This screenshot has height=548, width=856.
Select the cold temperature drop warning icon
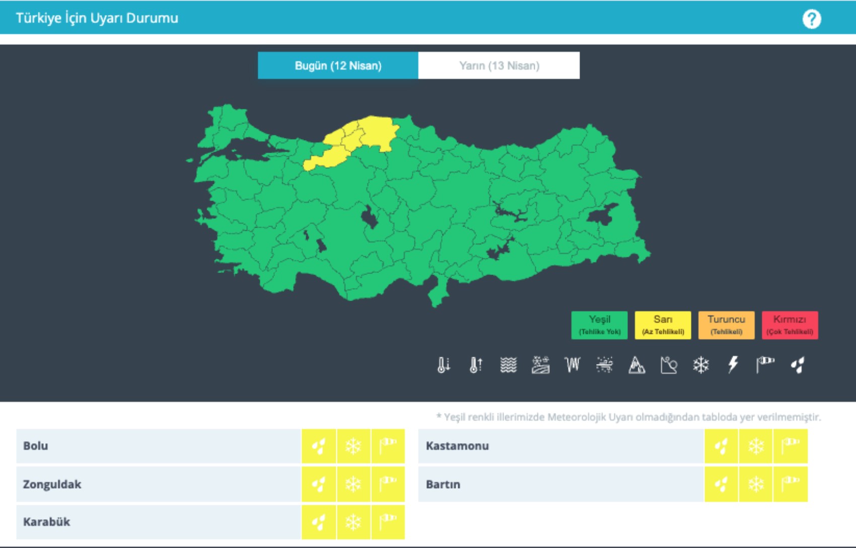(444, 365)
